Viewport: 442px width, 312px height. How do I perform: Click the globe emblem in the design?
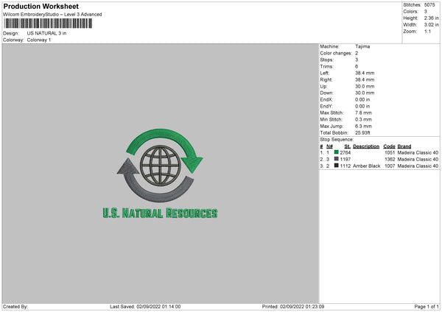click(161, 166)
